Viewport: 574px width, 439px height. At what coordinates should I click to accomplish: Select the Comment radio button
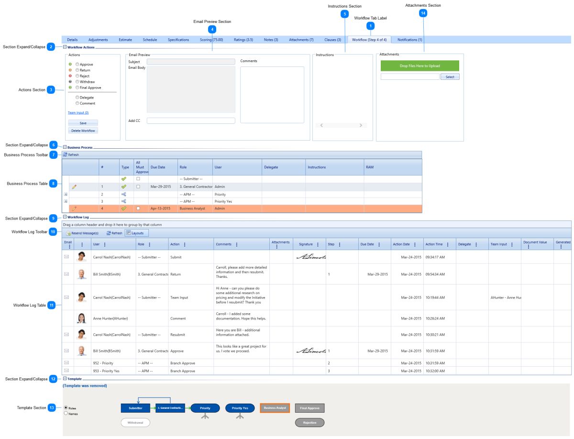click(77, 103)
